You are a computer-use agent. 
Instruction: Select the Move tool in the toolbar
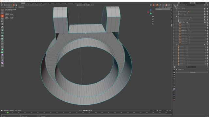pos(2,16)
